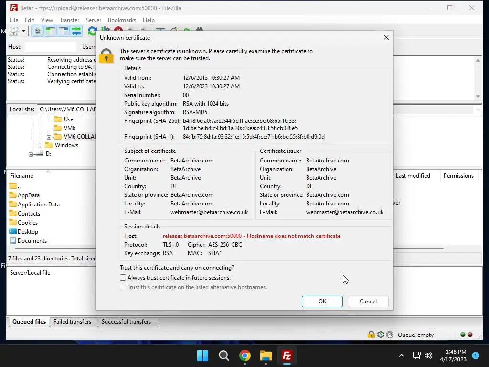
Task: Click Cancel in the certificate dialog
Action: click(368, 302)
